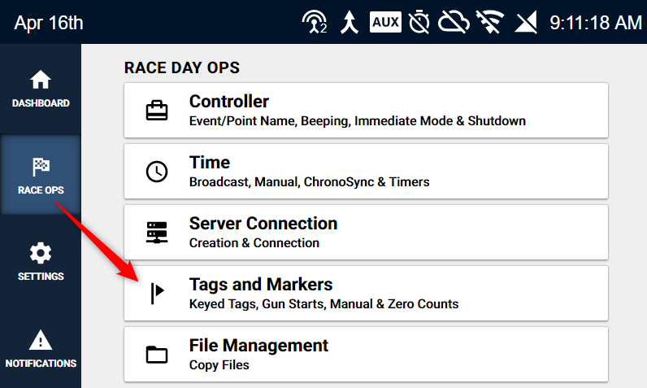Switch to the RACE OPS sidebar label
647x388 pixels.
(41, 190)
